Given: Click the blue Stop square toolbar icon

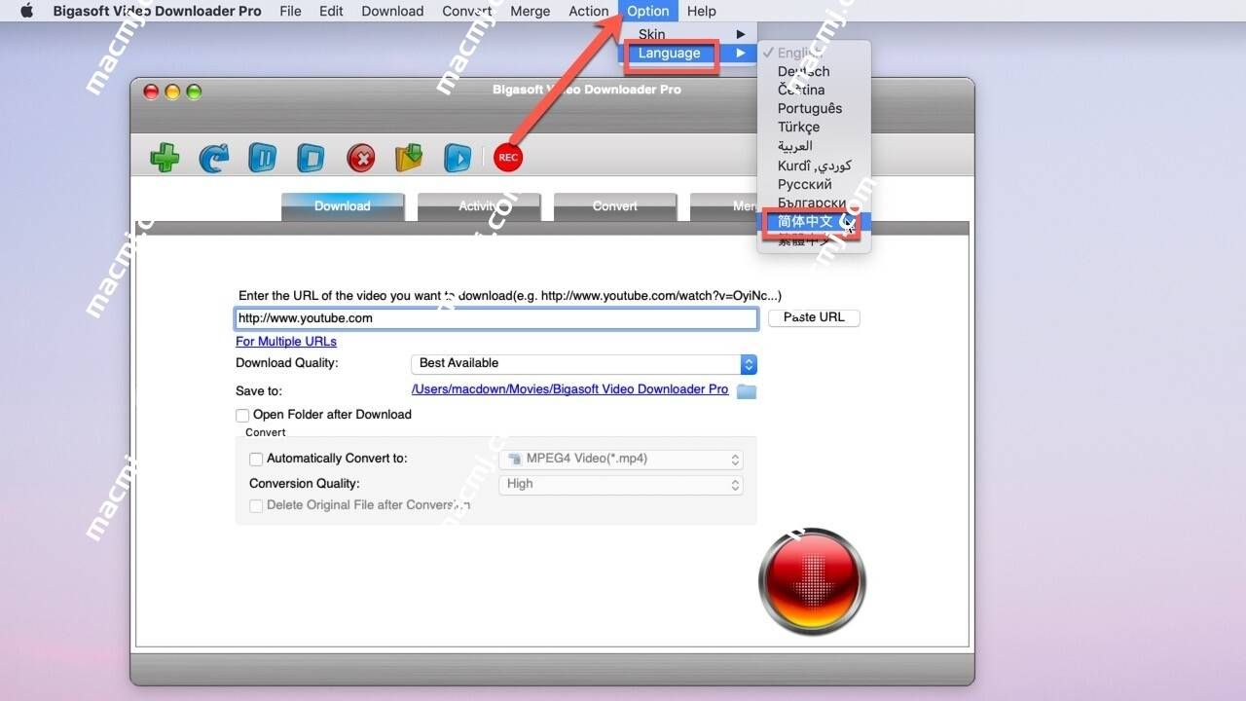Looking at the screenshot, I should (x=311, y=158).
